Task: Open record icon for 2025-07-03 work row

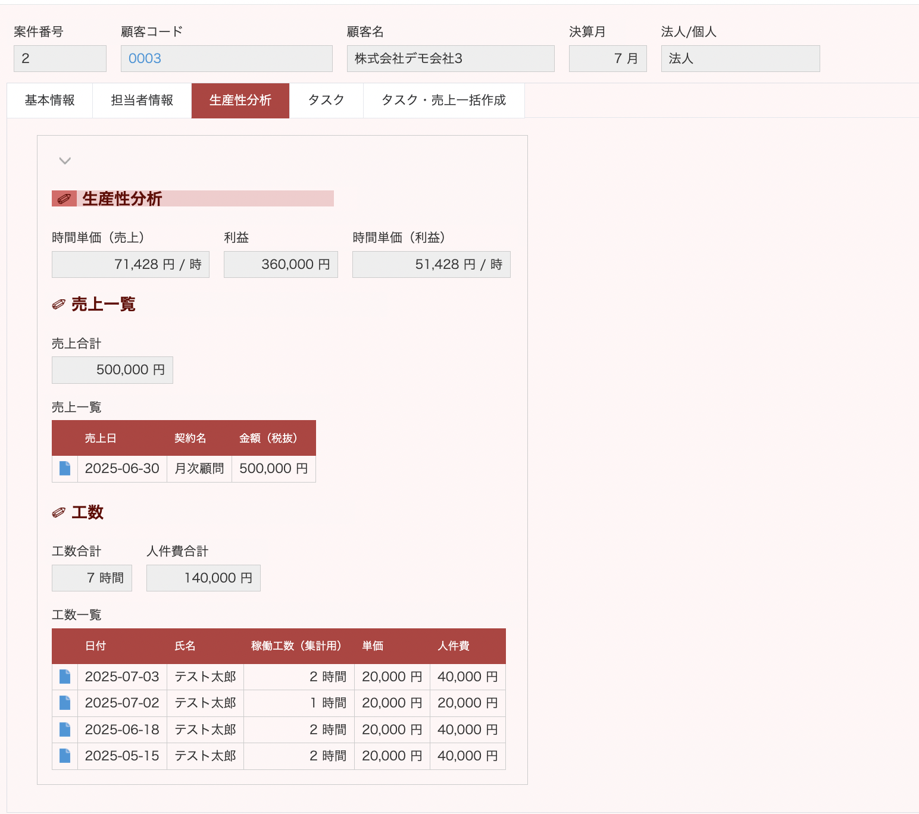Action: point(65,677)
